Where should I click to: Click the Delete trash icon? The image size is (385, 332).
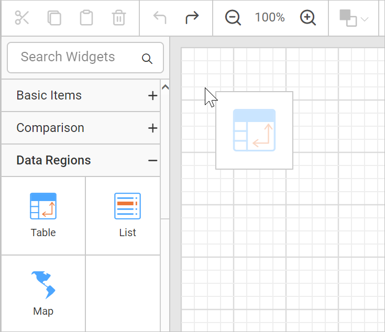pyautogui.click(x=119, y=18)
